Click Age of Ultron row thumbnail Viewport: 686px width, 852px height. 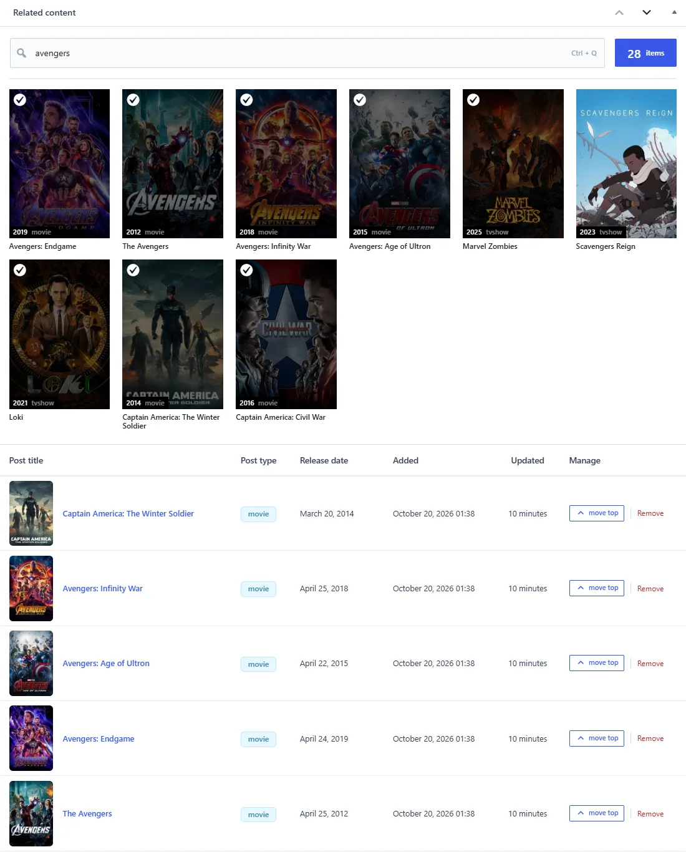click(x=31, y=663)
